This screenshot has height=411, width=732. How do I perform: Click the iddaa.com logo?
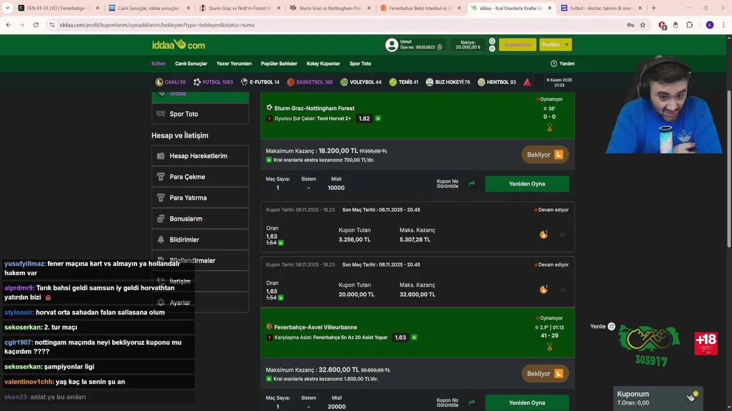tap(178, 45)
